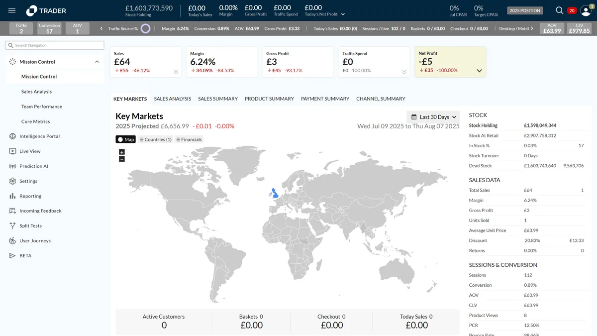Open the Last 30 Days dropdown
597x336 pixels.
coord(433,117)
